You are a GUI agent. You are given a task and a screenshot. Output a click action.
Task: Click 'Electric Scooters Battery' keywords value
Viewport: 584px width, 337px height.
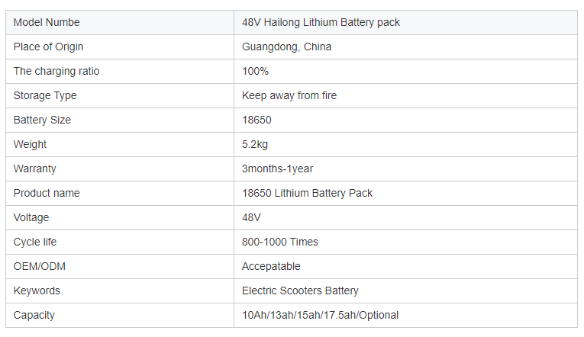click(x=300, y=290)
